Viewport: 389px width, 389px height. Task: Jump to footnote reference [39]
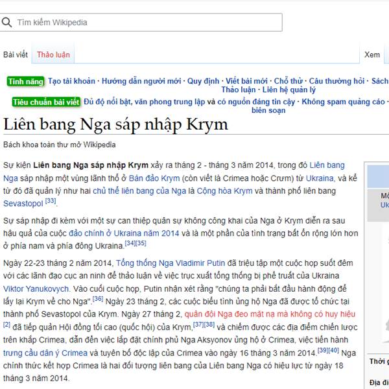pyautogui.click(x=323, y=350)
